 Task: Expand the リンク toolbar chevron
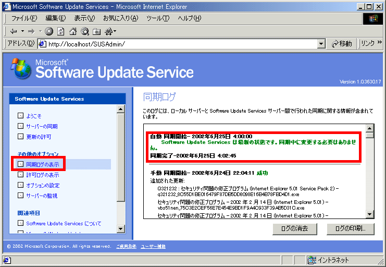pyautogui.click(x=380, y=42)
